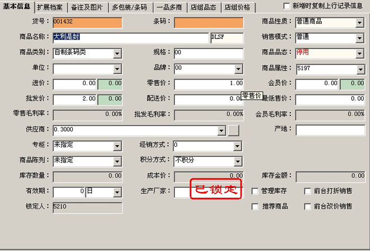Focus the 零售价 field showing 1.00
Image resolution: width=370 pixels, height=251 pixels.
click(209, 84)
